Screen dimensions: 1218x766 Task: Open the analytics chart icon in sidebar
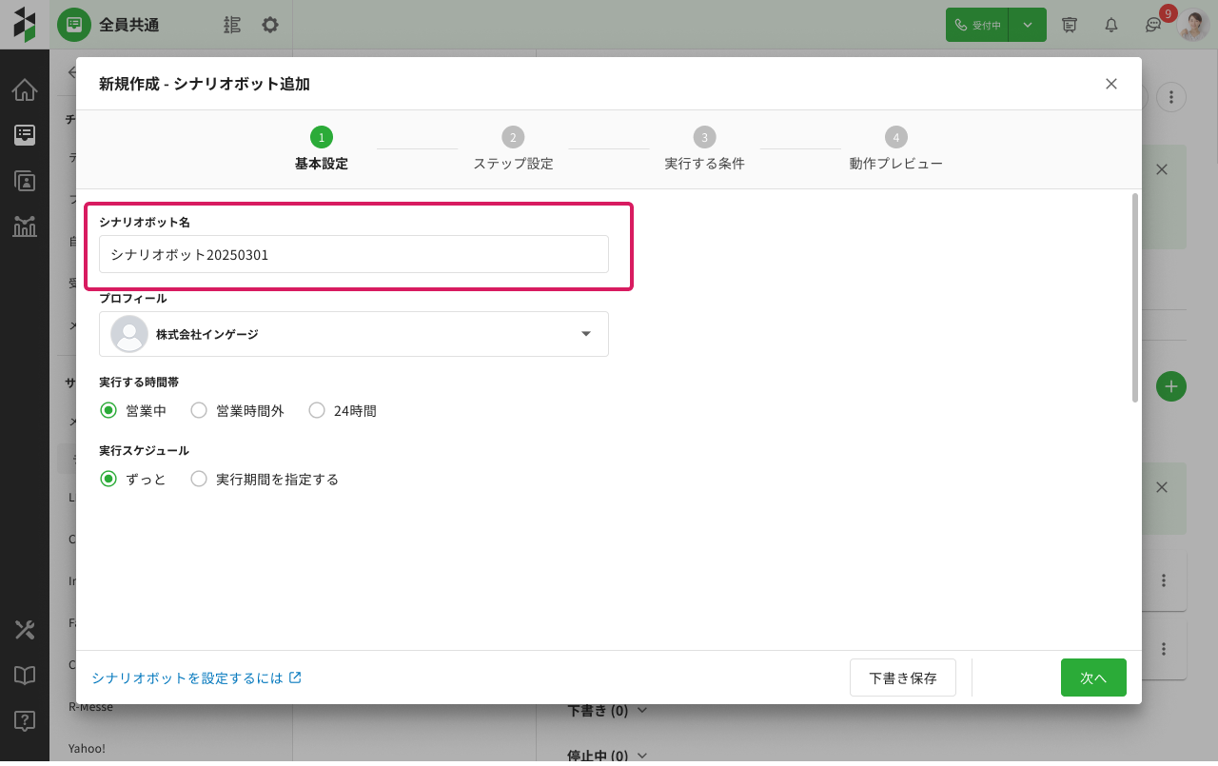click(25, 226)
